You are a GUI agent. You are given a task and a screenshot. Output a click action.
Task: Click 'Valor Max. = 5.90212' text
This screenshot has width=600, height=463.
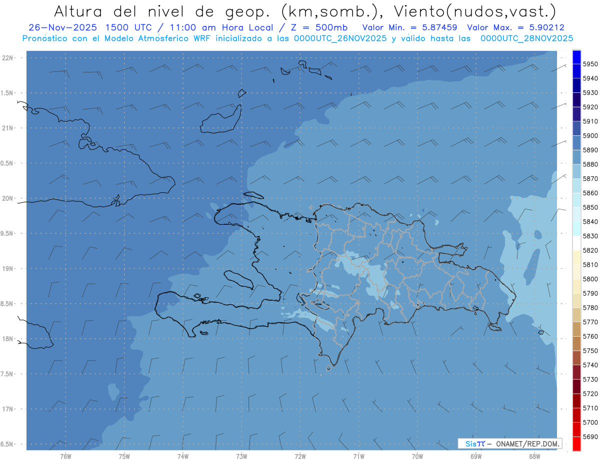coord(515,27)
